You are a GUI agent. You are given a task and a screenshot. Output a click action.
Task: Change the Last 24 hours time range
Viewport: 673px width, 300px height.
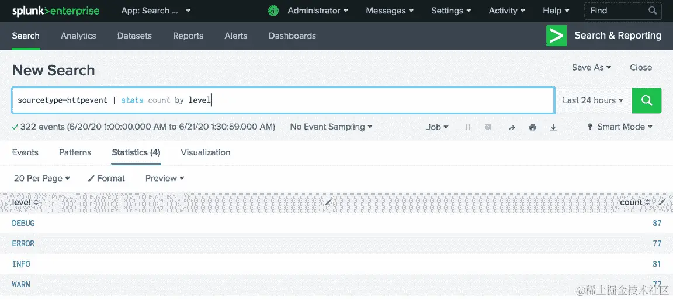[592, 100]
